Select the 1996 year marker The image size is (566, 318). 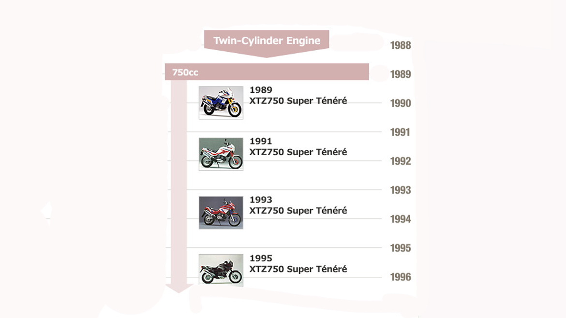tap(401, 277)
